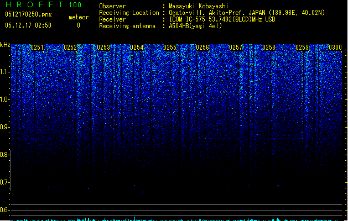Click the 0300 time marker
The image size is (348, 221).
[335, 48]
